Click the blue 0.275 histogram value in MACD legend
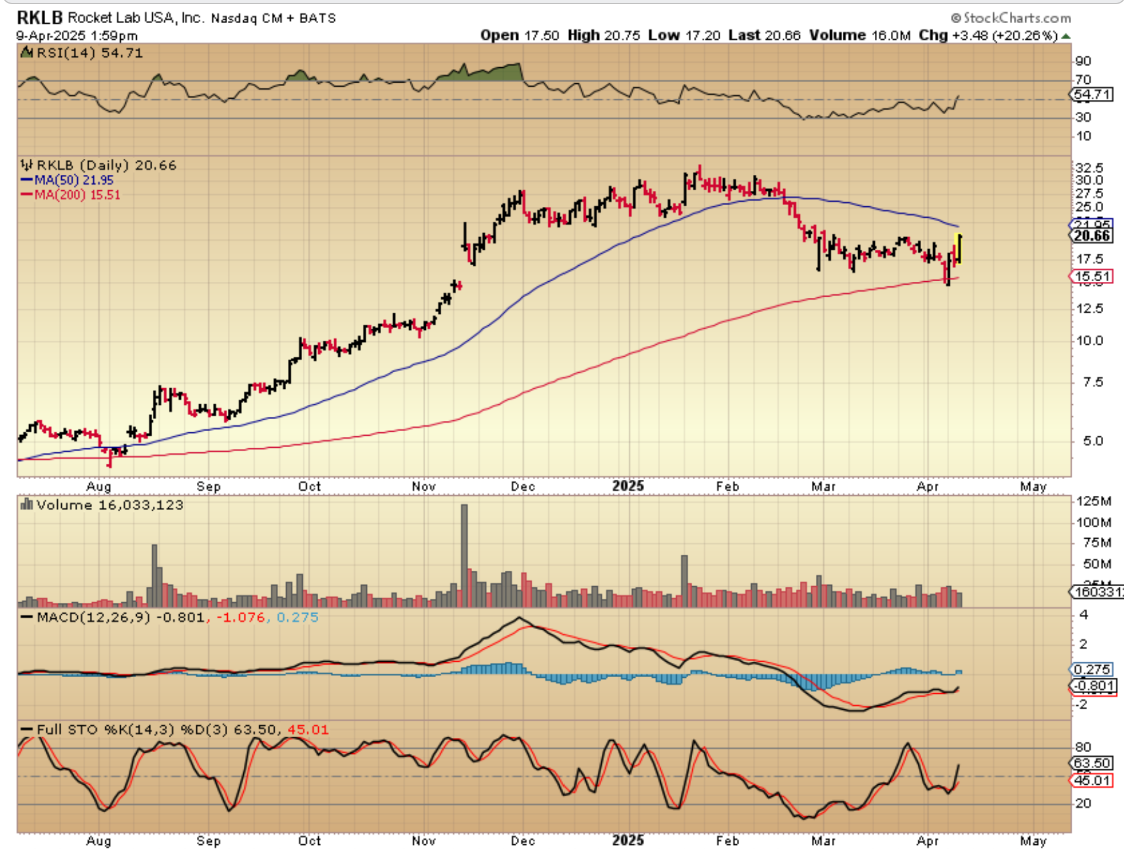This screenshot has height=849, width=1124. coord(298,617)
